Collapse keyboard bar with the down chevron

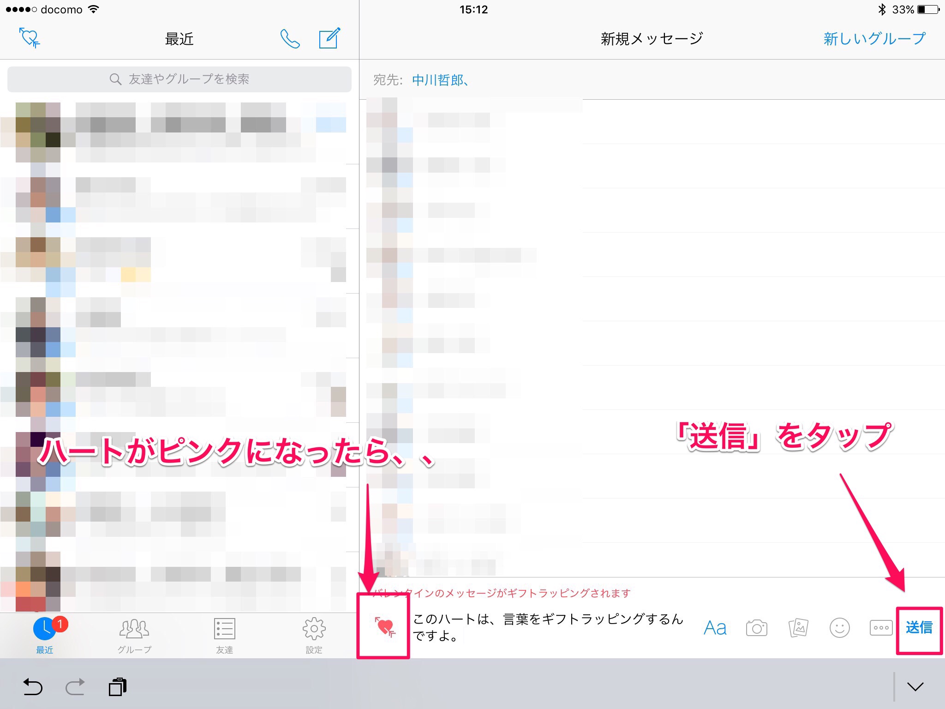tap(915, 687)
